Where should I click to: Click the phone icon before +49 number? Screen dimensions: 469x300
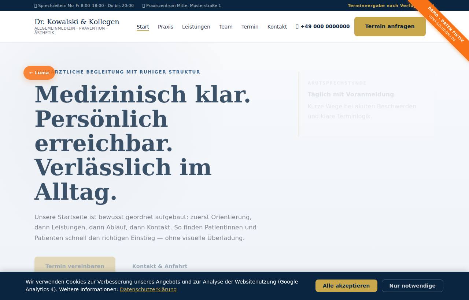click(297, 26)
